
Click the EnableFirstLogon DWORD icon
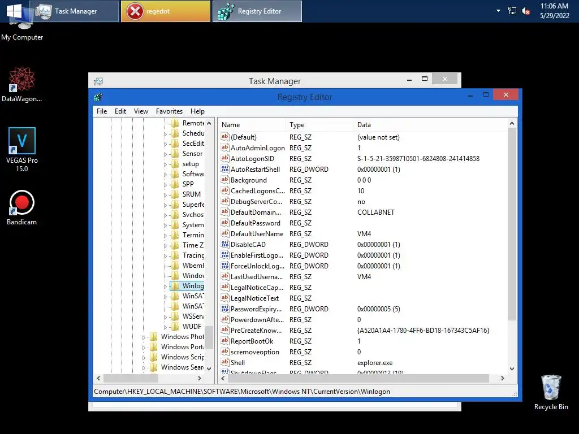tap(225, 255)
